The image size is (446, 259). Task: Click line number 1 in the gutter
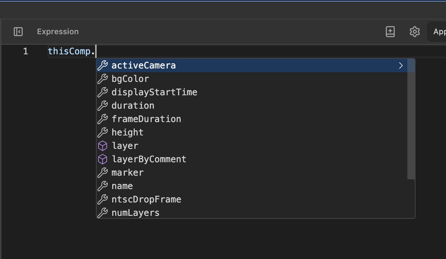pyautogui.click(x=25, y=51)
